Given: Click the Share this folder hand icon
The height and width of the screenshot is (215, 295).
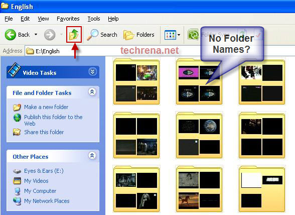Looking at the screenshot, I should [17, 132].
